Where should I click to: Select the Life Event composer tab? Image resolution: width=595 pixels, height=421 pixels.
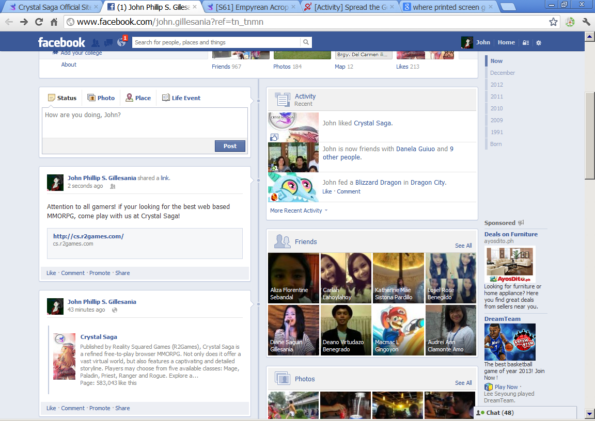181,98
